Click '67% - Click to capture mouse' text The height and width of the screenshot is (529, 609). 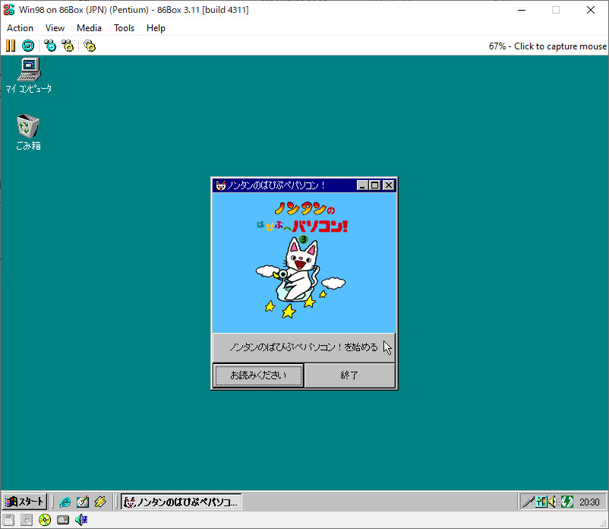pyautogui.click(x=547, y=46)
